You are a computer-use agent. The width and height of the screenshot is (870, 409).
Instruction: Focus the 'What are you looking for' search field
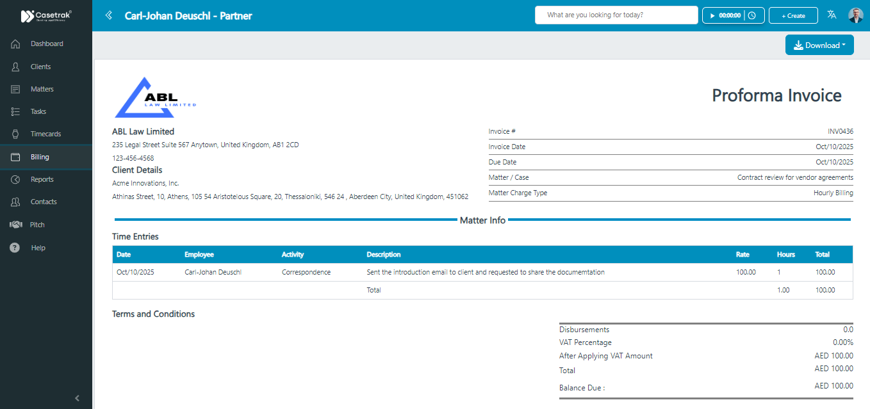point(616,15)
